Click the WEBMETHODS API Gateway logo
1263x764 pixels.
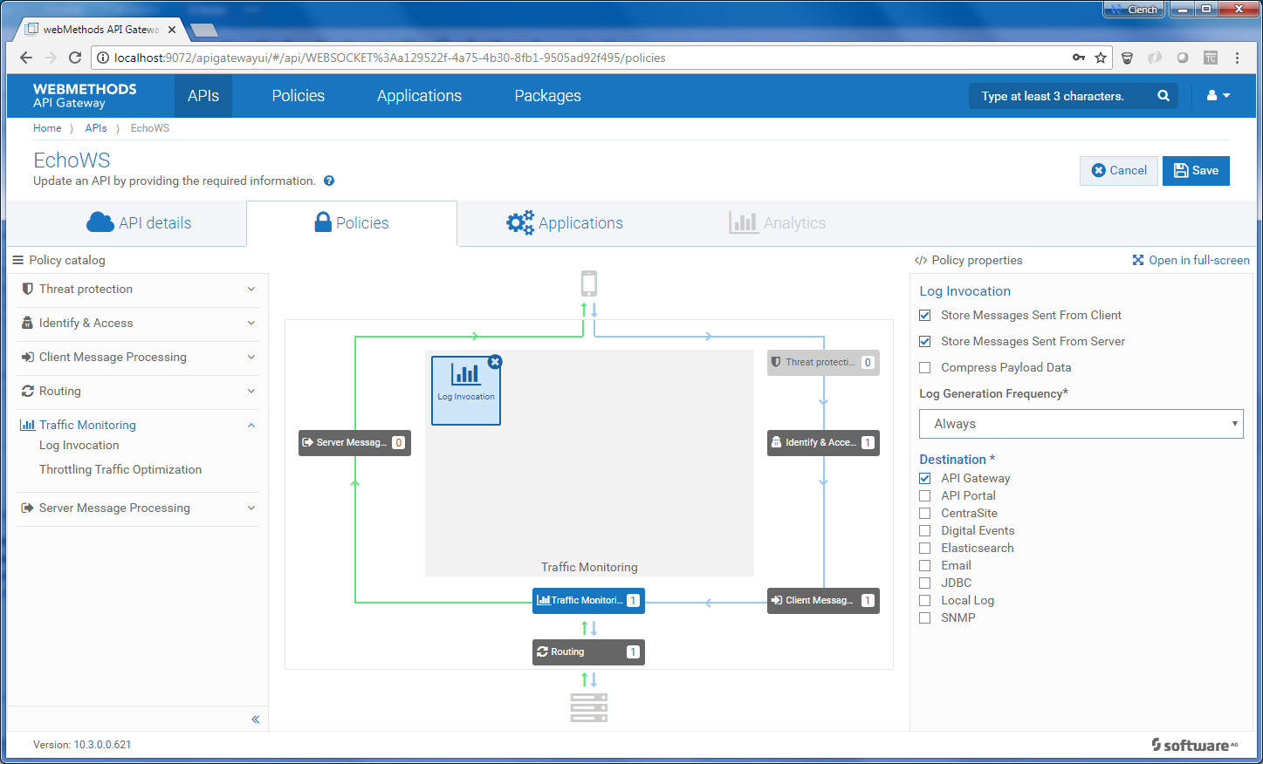[x=85, y=96]
